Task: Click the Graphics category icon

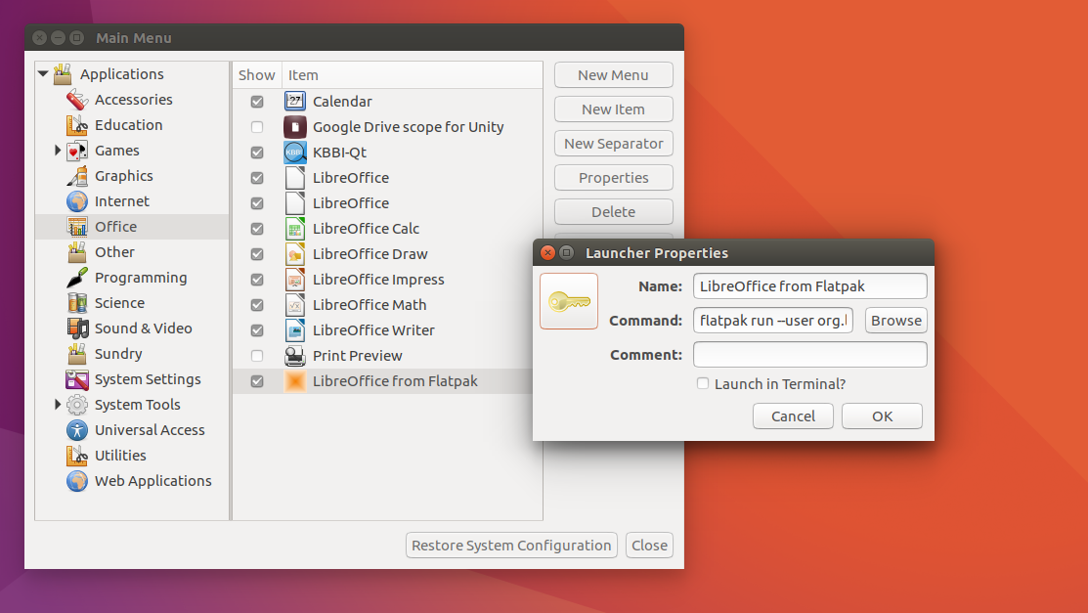Action: pos(77,176)
